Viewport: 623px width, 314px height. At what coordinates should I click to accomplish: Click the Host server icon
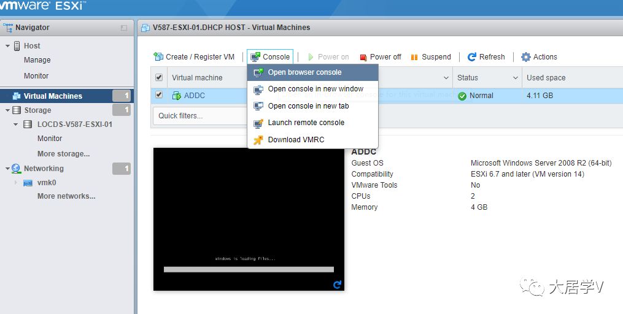click(x=17, y=45)
